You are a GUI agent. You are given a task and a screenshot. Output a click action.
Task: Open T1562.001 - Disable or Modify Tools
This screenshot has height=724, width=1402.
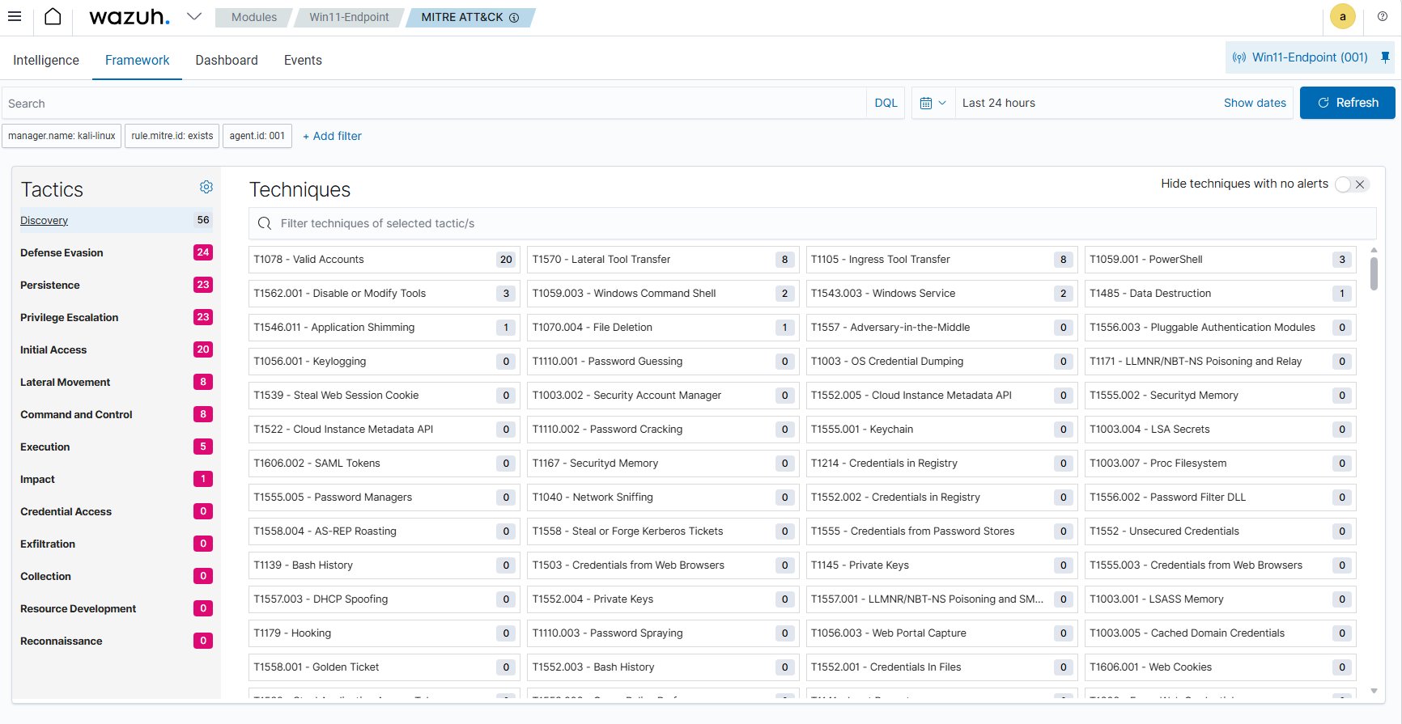click(x=384, y=294)
